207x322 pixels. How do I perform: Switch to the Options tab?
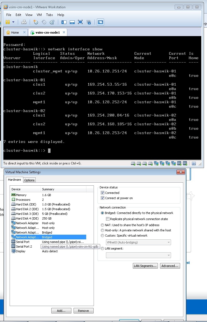point(29,180)
